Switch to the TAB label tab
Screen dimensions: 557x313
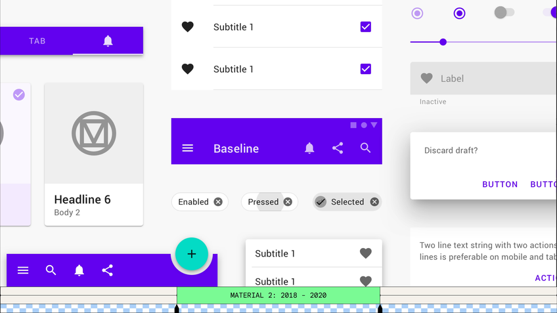click(x=37, y=41)
